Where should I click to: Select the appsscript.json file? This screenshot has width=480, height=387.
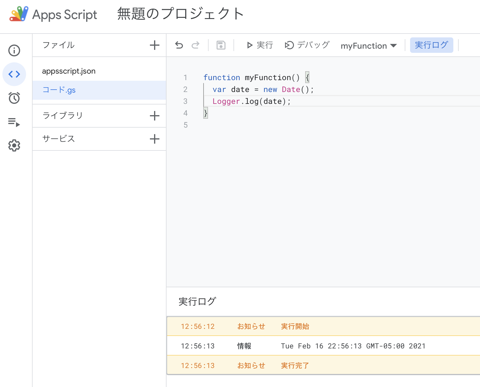pyautogui.click(x=69, y=71)
